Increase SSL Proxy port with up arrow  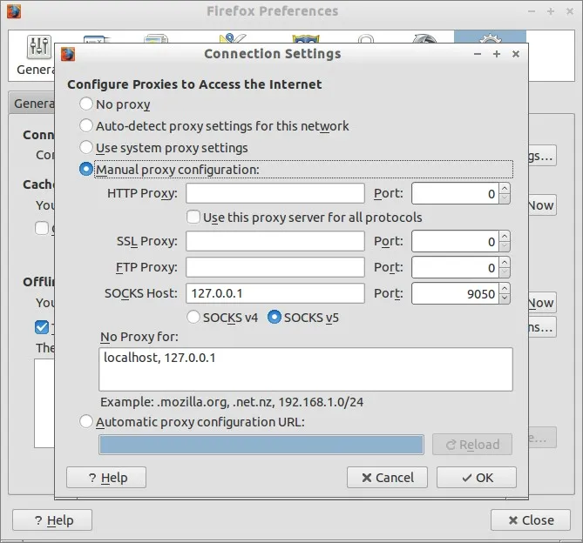pyautogui.click(x=505, y=237)
